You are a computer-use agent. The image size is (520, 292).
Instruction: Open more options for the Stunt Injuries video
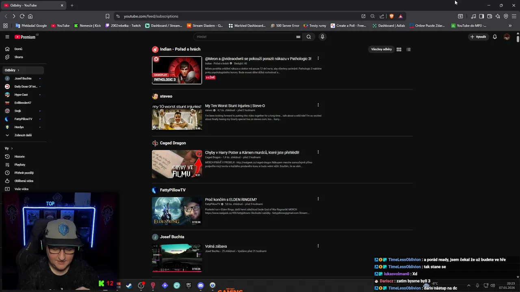(x=318, y=105)
